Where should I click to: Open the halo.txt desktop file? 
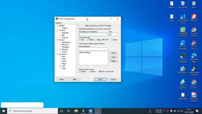click(172, 5)
